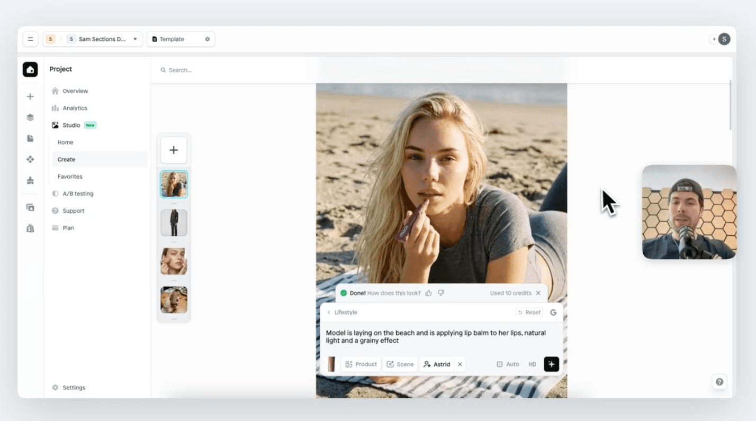Screen dimensions: 756x421
Task: Select the brush kit icon on the left rail
Action: pos(30,180)
